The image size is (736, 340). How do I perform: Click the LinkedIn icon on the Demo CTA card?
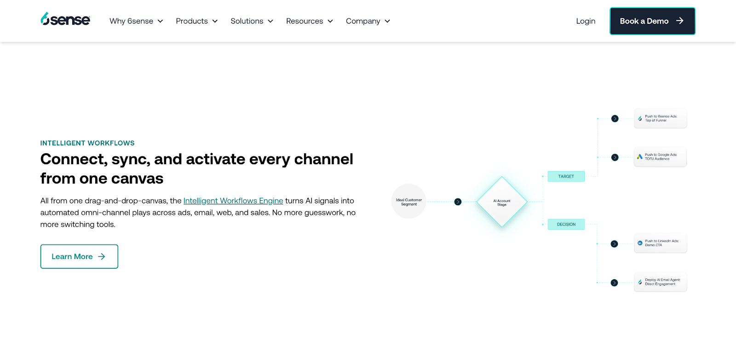point(640,243)
